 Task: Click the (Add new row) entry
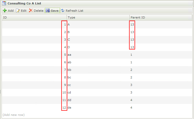click(14, 115)
